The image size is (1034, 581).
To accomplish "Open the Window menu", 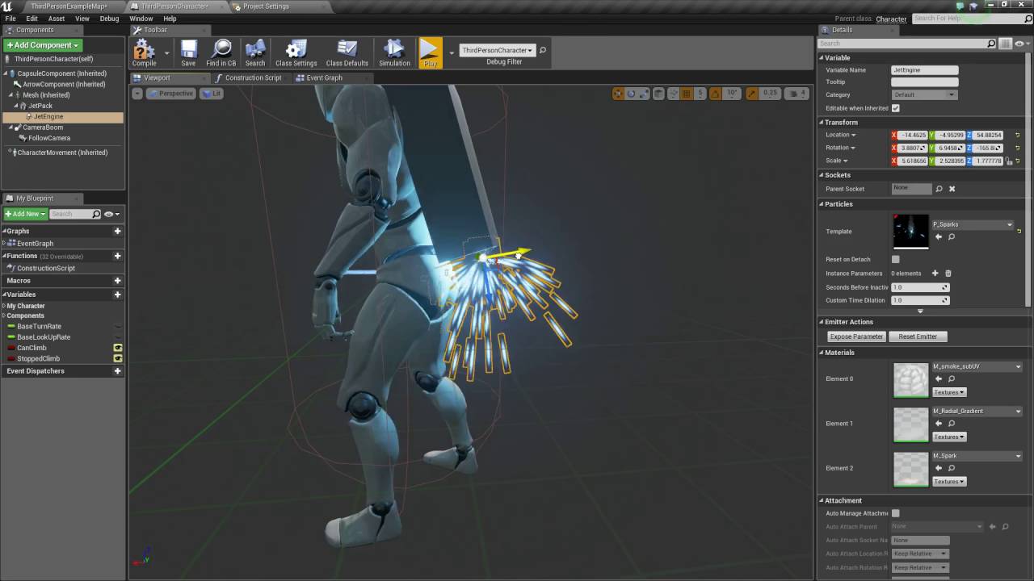I will click(x=141, y=19).
